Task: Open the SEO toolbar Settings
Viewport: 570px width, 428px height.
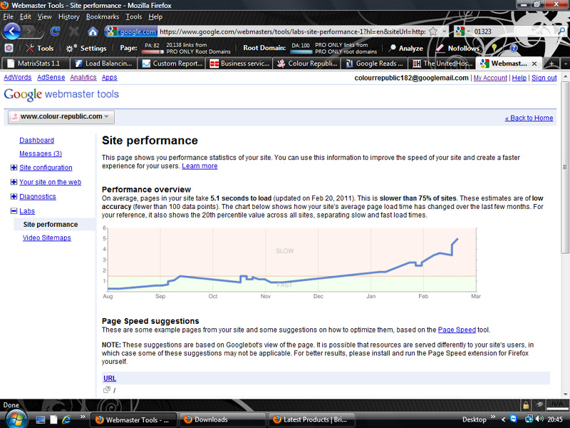Action: [x=86, y=48]
